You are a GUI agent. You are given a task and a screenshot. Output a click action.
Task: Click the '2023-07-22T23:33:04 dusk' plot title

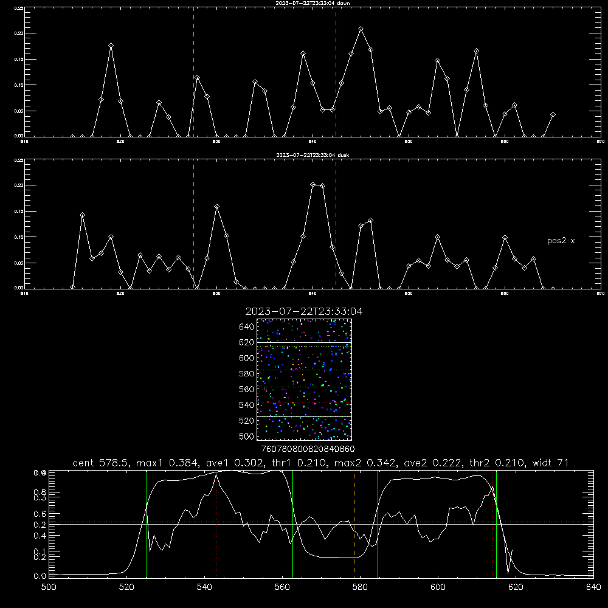[x=313, y=154]
